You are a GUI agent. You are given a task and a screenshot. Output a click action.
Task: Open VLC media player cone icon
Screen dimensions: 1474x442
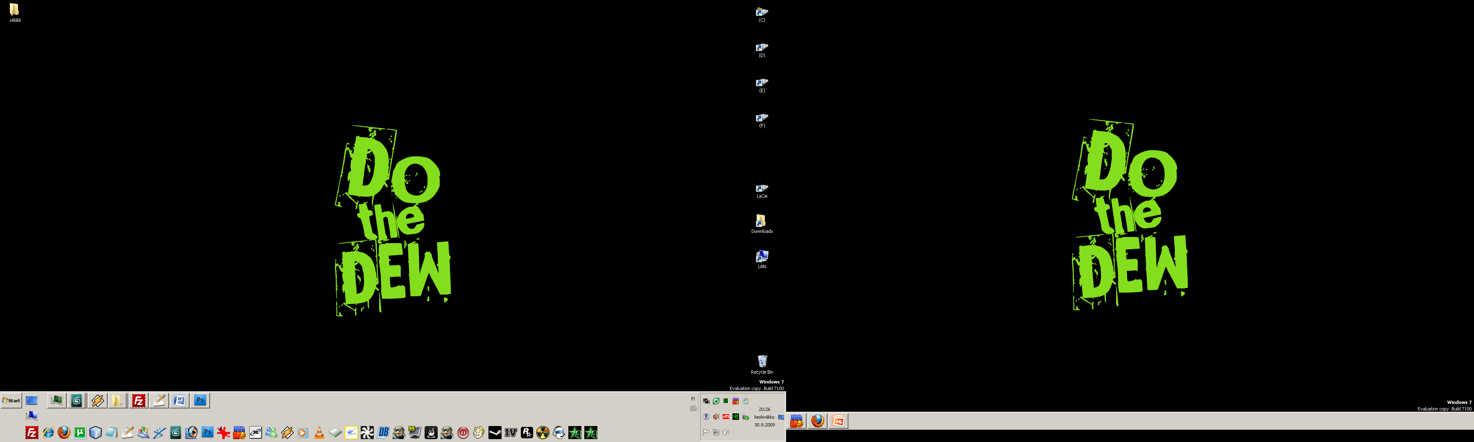[x=319, y=433]
